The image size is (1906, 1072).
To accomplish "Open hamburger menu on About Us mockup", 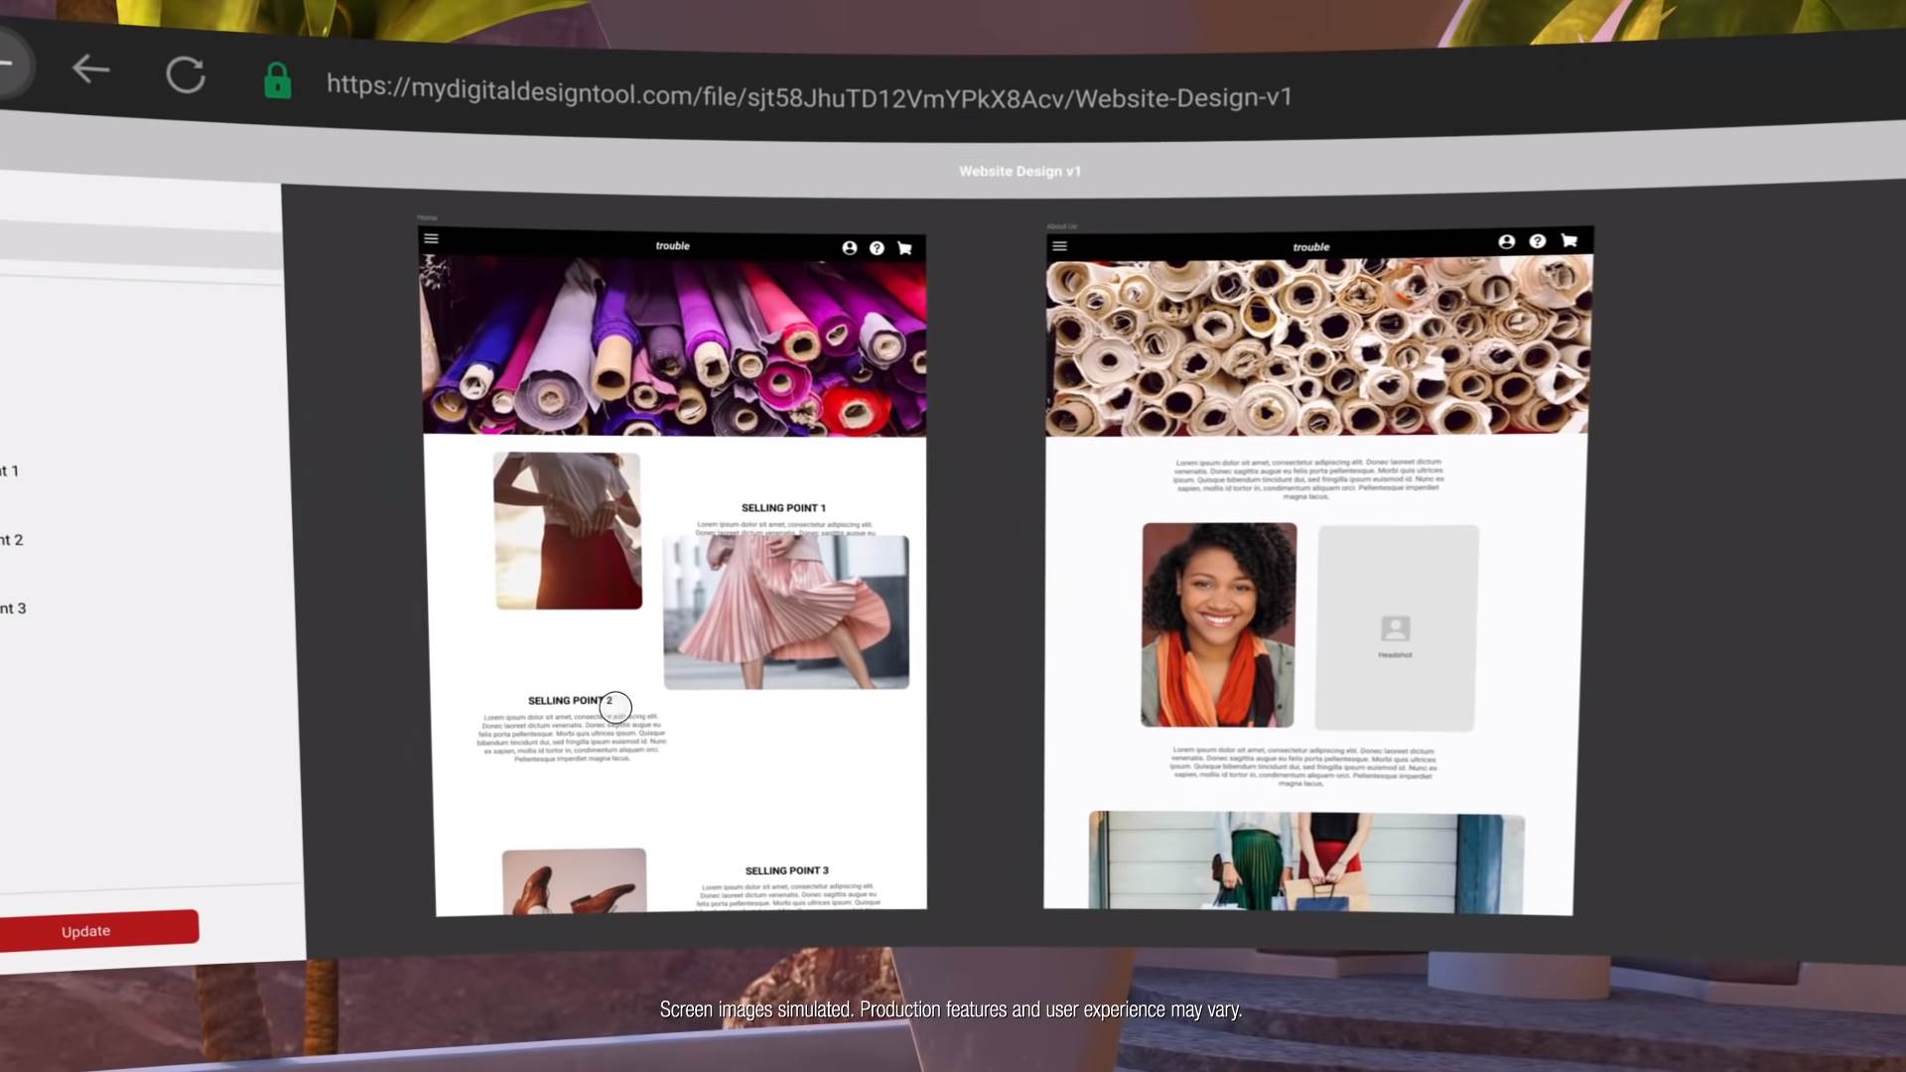I will coord(1059,246).
